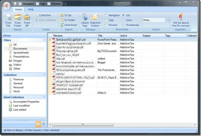201x136 pixels.
Task: Open the Home ribbon tab
Action: click(19, 10)
